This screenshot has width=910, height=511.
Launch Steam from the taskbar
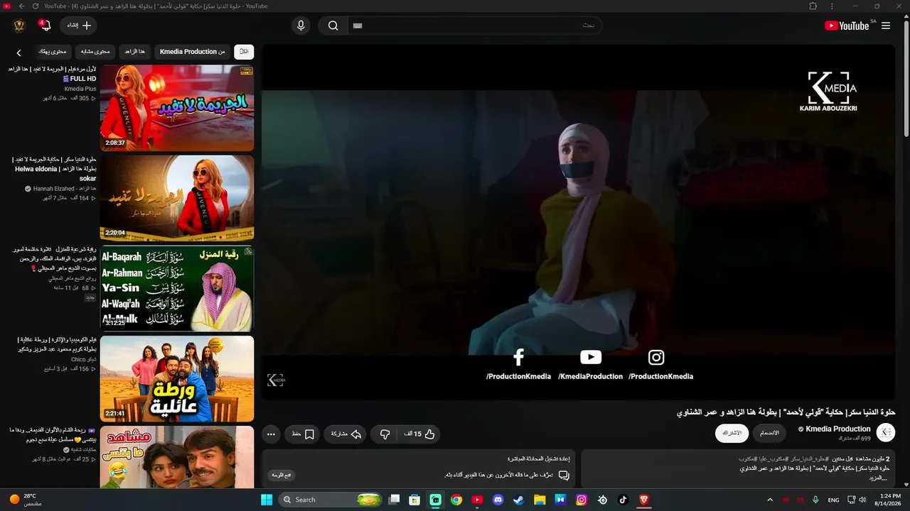coord(518,500)
